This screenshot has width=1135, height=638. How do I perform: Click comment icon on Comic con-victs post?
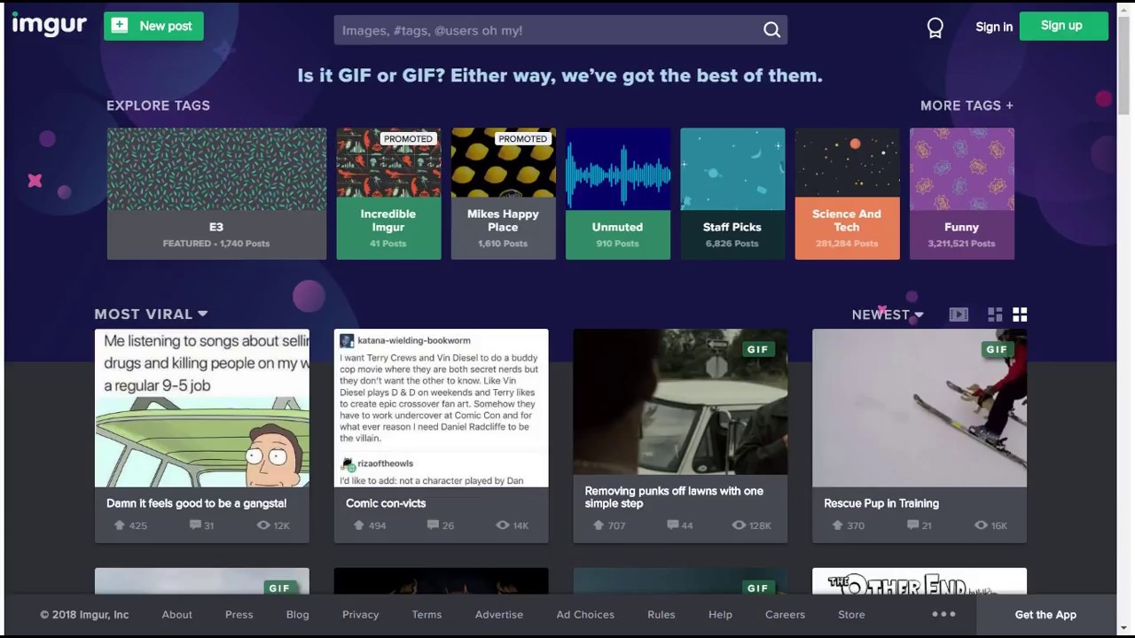click(433, 525)
